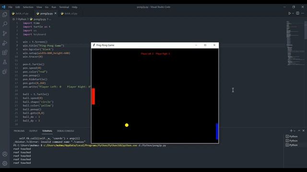Open the Run menu

click(54, 7)
